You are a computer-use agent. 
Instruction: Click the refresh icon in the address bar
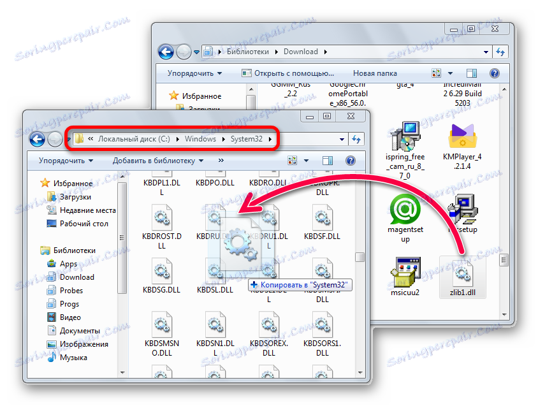[x=357, y=139]
